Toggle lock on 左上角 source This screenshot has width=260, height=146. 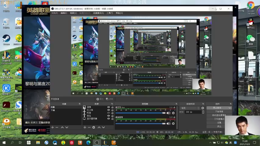point(112,110)
